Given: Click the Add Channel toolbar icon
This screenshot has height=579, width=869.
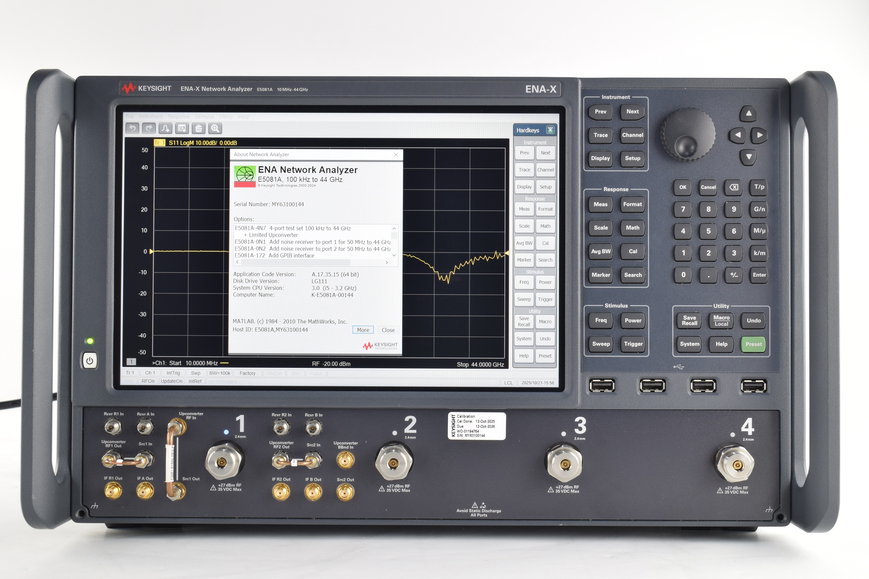Looking at the screenshot, I should (x=182, y=128).
